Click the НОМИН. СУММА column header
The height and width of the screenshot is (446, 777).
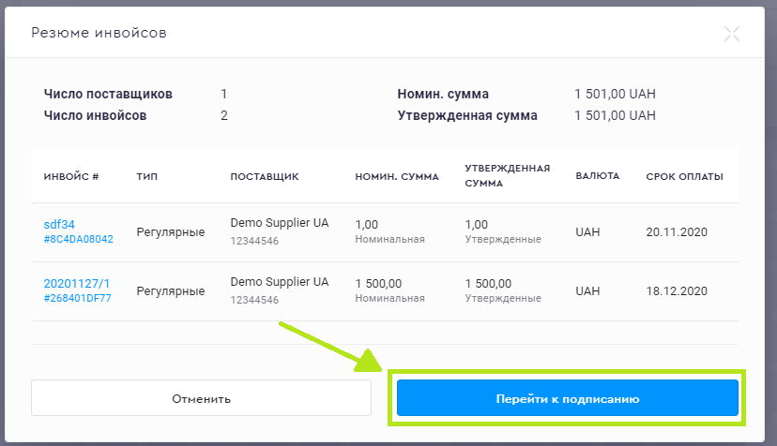(397, 176)
